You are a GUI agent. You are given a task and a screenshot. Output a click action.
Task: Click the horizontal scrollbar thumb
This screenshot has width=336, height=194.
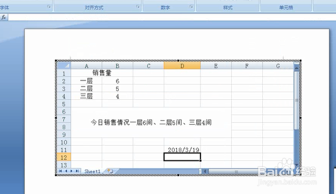point(236,171)
